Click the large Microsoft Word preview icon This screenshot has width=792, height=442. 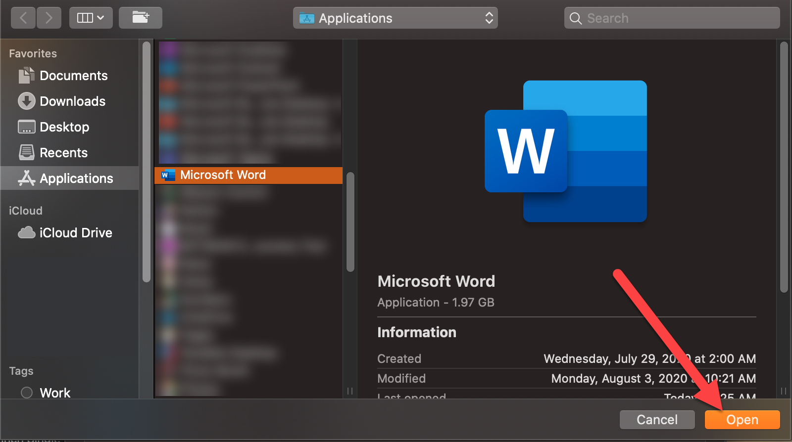[566, 151]
